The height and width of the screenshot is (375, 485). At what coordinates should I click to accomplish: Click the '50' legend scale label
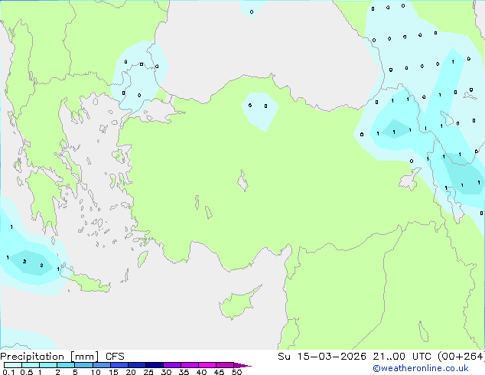(236, 372)
